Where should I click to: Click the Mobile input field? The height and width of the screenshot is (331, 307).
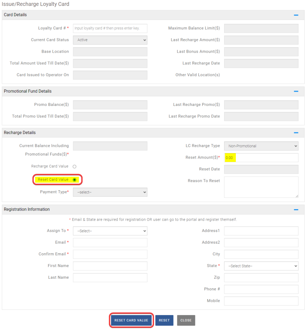261,301
